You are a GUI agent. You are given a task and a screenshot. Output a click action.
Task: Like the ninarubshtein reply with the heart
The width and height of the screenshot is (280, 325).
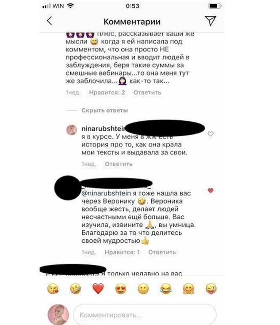click(211, 134)
